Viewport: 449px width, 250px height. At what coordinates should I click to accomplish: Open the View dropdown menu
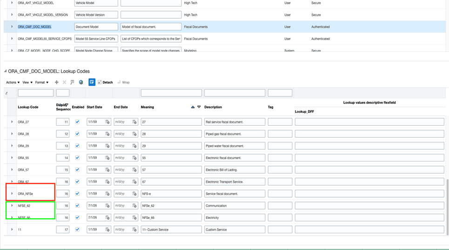[x=27, y=83]
